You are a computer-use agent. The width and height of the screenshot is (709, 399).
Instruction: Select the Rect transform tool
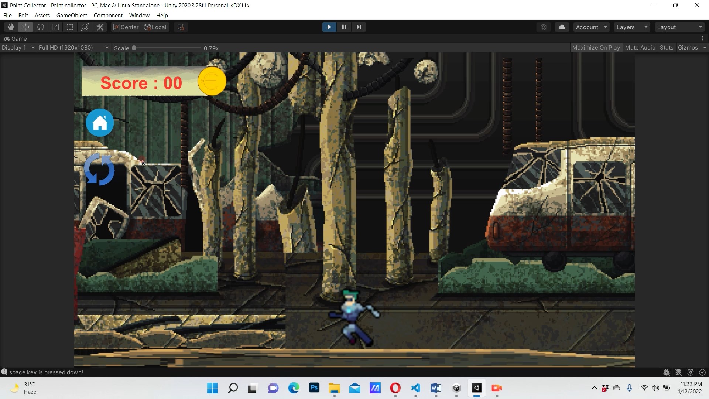[70, 27]
